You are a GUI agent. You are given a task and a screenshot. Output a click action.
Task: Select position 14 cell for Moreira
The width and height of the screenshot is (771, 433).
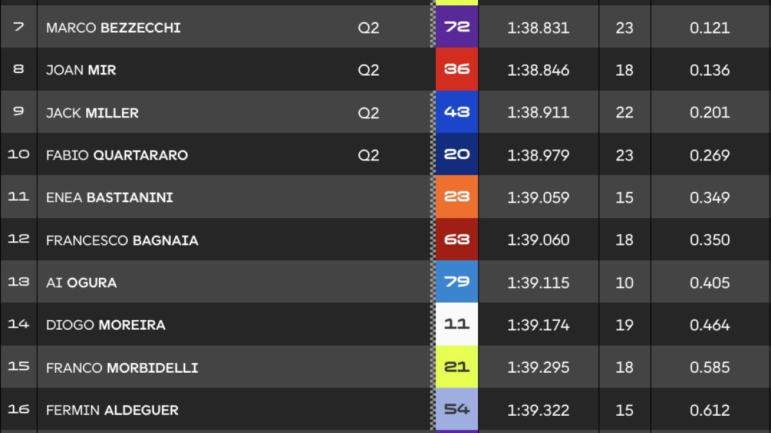tap(19, 325)
